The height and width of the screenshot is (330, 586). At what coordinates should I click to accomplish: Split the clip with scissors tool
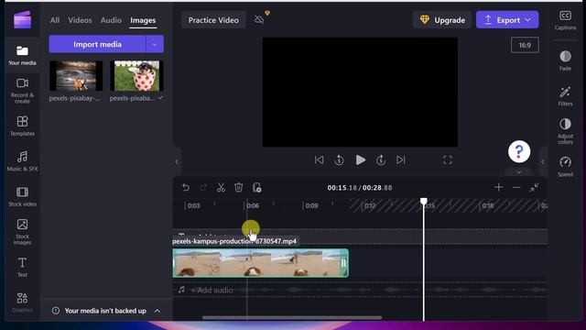(221, 187)
